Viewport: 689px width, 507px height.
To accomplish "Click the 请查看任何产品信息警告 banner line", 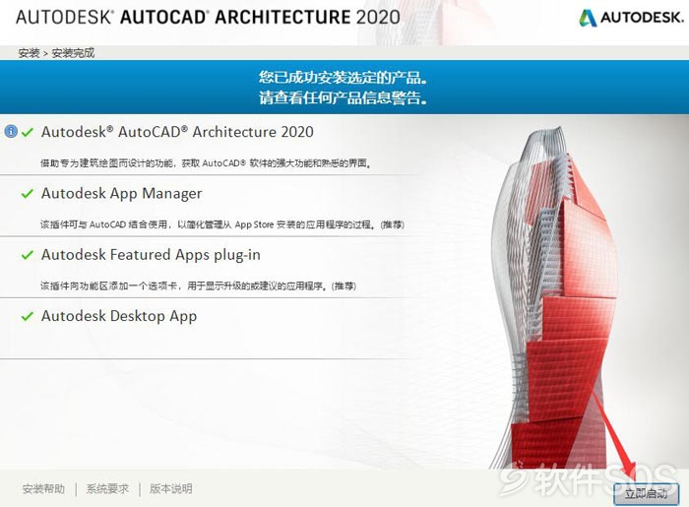I will point(344,97).
